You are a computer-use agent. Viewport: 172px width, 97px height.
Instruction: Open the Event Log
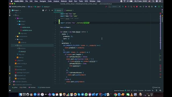(156, 87)
